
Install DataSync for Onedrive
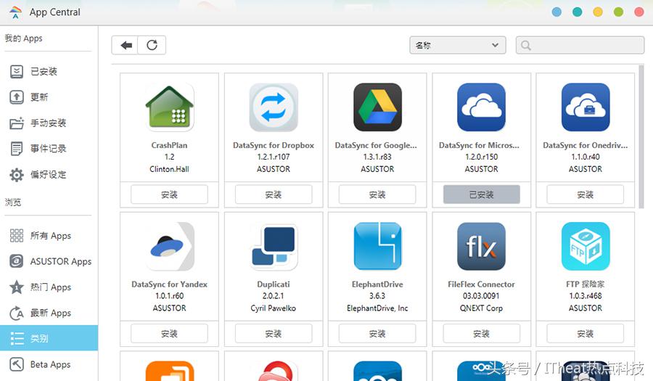(x=586, y=194)
